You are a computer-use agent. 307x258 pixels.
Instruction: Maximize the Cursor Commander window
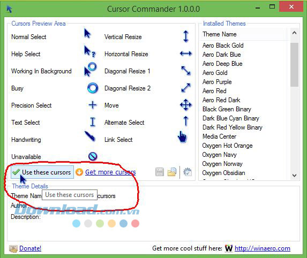(x=272, y=7)
